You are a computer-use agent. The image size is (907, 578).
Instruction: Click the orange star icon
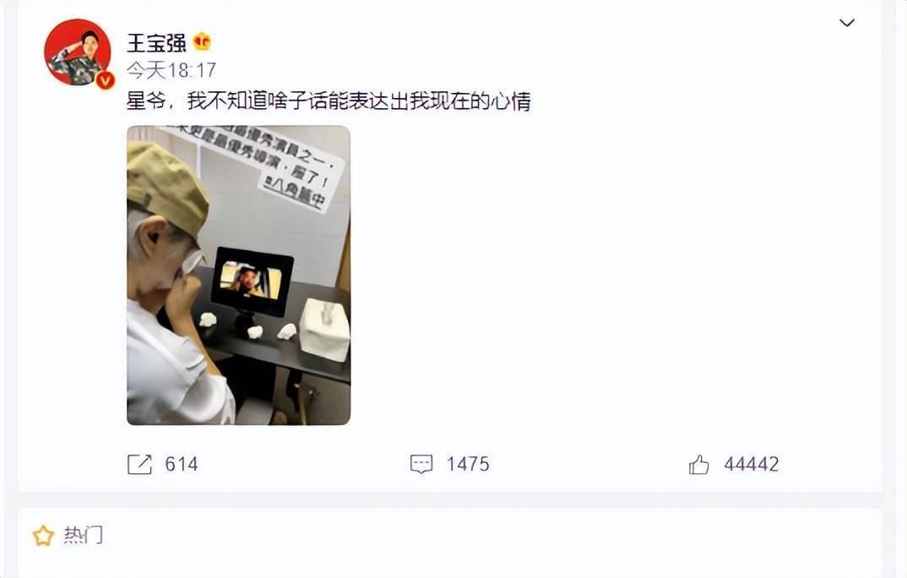click(x=43, y=536)
